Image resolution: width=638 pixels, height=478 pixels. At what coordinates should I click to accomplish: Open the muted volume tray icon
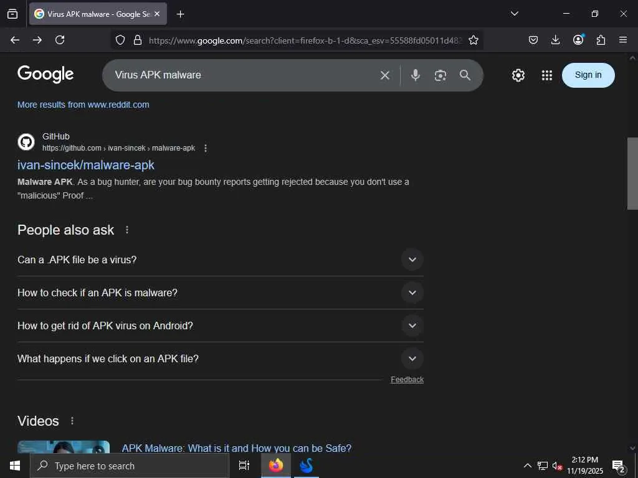click(557, 466)
